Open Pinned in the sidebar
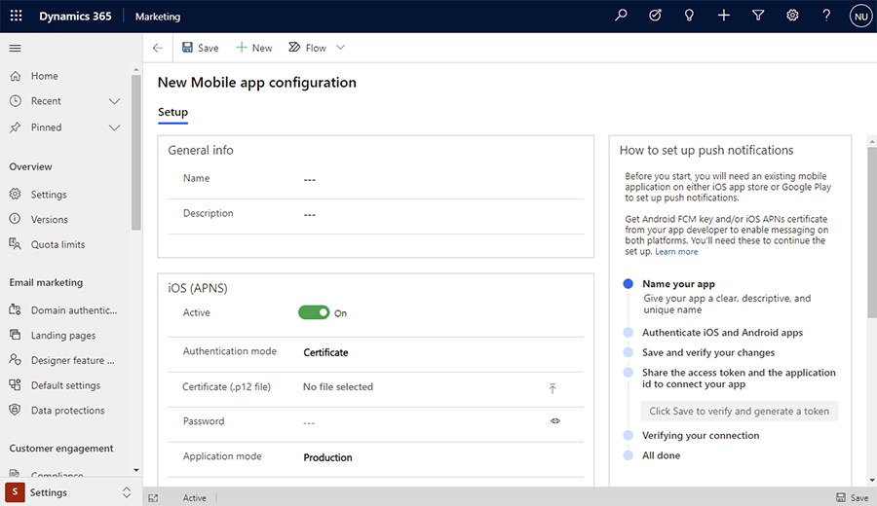Screen dimensions: 877x506 (x=47, y=127)
